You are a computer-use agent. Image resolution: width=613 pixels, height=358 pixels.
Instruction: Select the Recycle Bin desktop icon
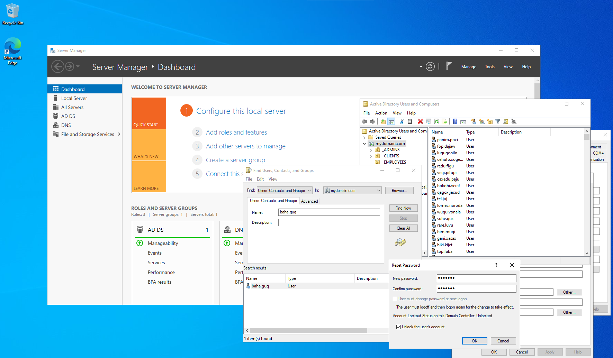point(13,14)
